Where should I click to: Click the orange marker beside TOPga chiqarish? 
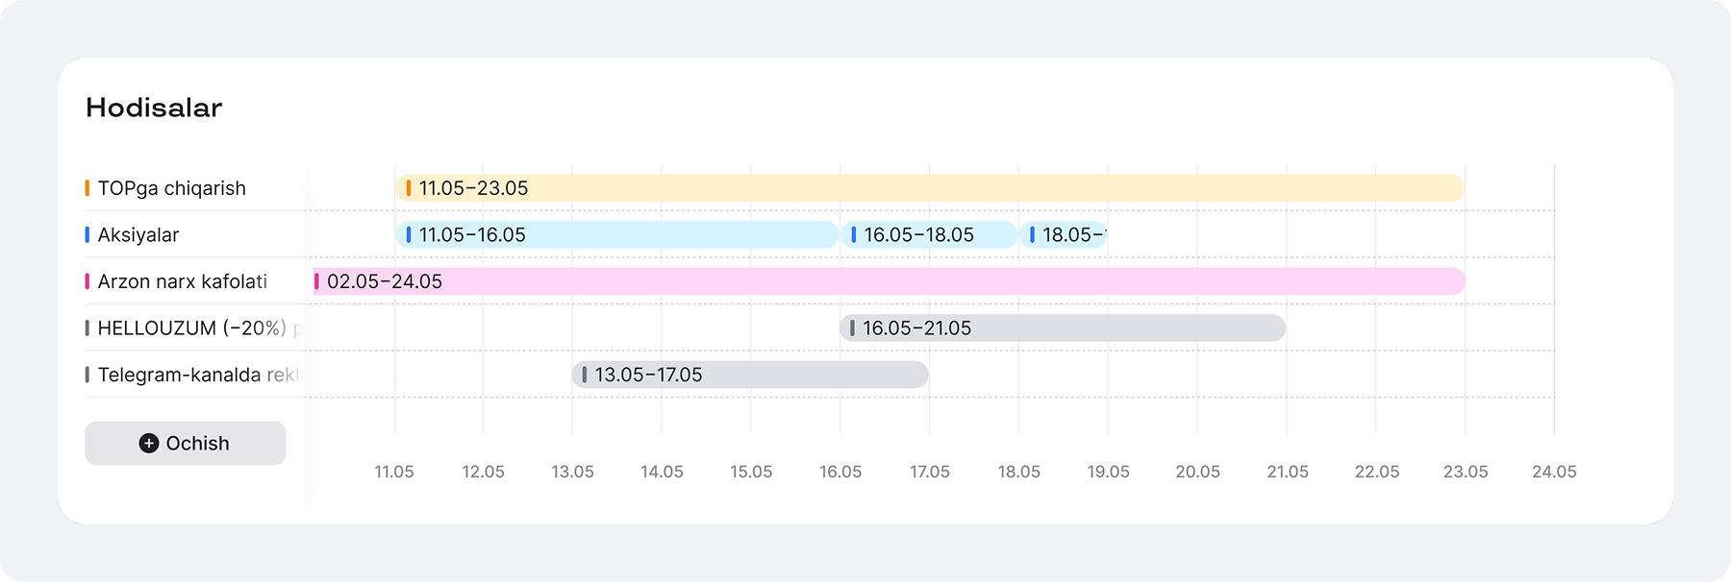coord(88,188)
